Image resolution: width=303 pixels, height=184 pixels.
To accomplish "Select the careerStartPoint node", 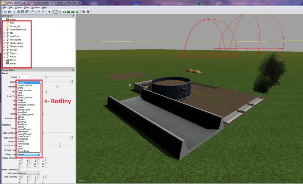I will coord(18,30).
